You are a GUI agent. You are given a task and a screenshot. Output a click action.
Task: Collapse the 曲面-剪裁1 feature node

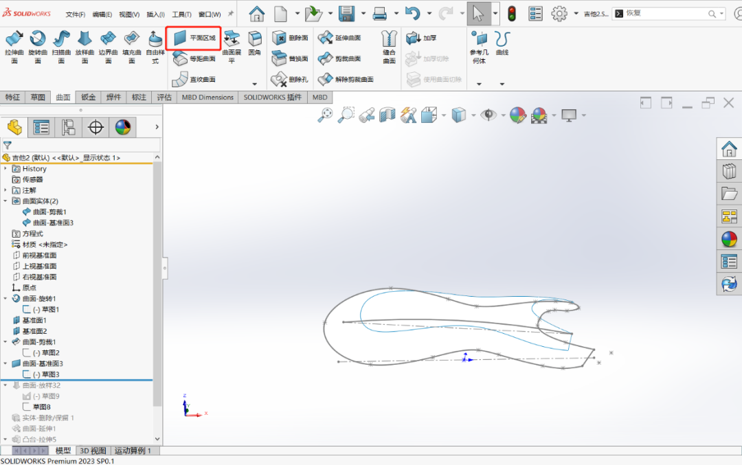coord(5,341)
